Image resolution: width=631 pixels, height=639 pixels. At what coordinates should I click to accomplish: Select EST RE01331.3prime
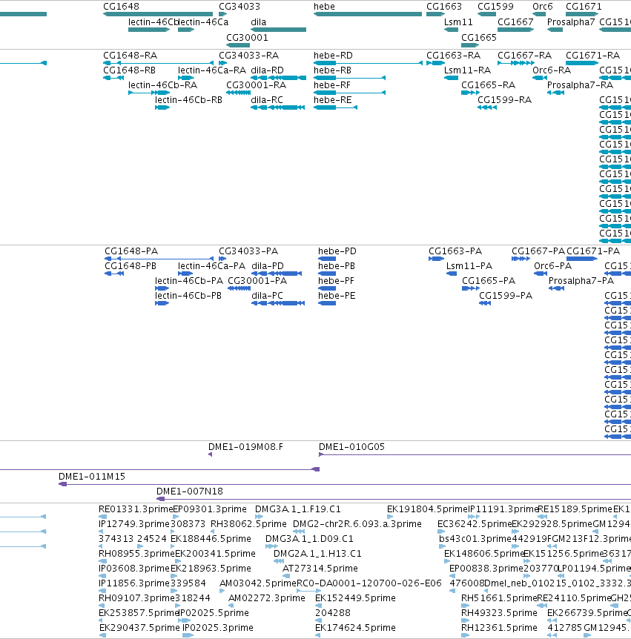(x=136, y=509)
